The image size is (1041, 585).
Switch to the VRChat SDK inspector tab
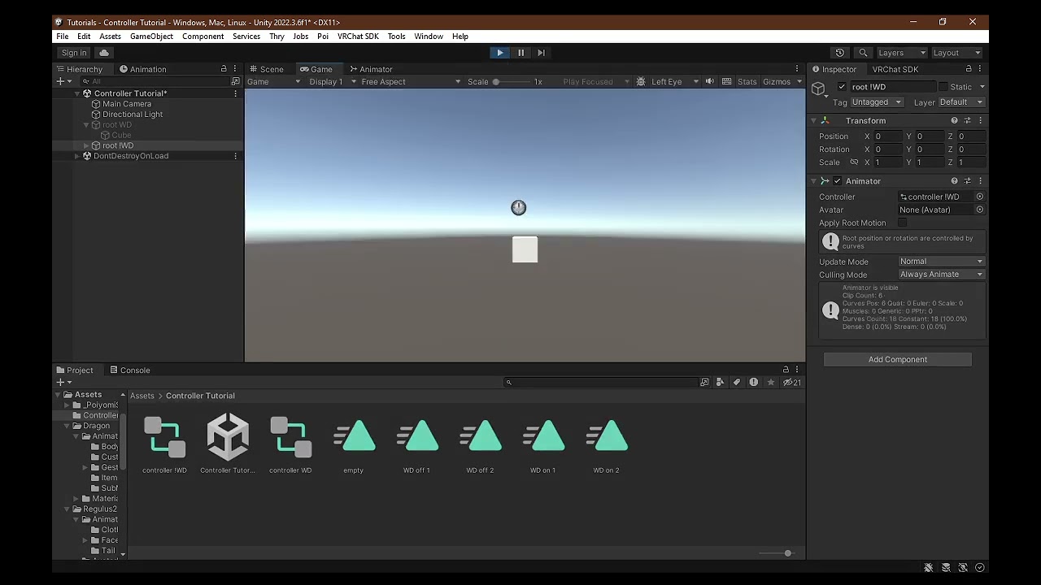coord(895,69)
